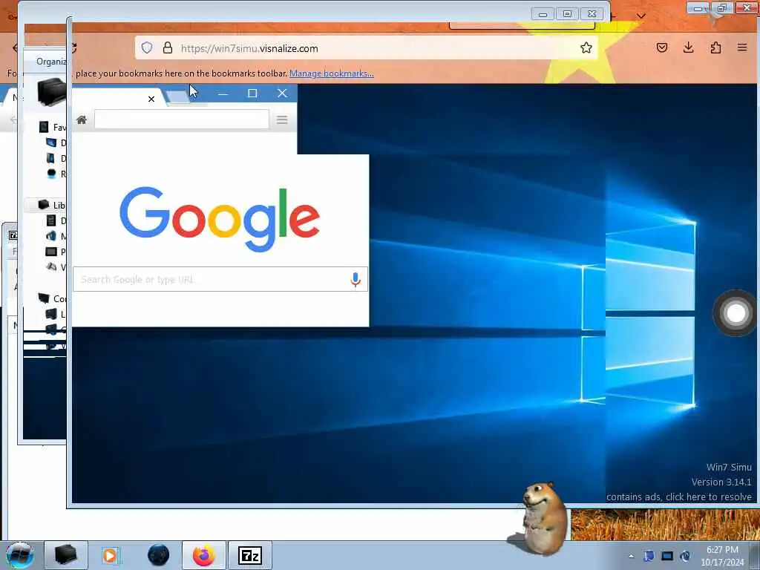760x570 pixels.
Task: Open the black folder taskbar icon
Action: tap(66, 555)
